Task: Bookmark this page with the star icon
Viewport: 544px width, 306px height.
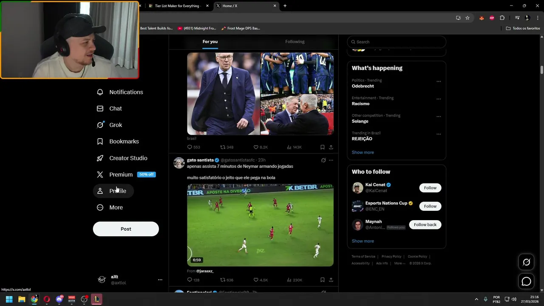Action: (467, 18)
